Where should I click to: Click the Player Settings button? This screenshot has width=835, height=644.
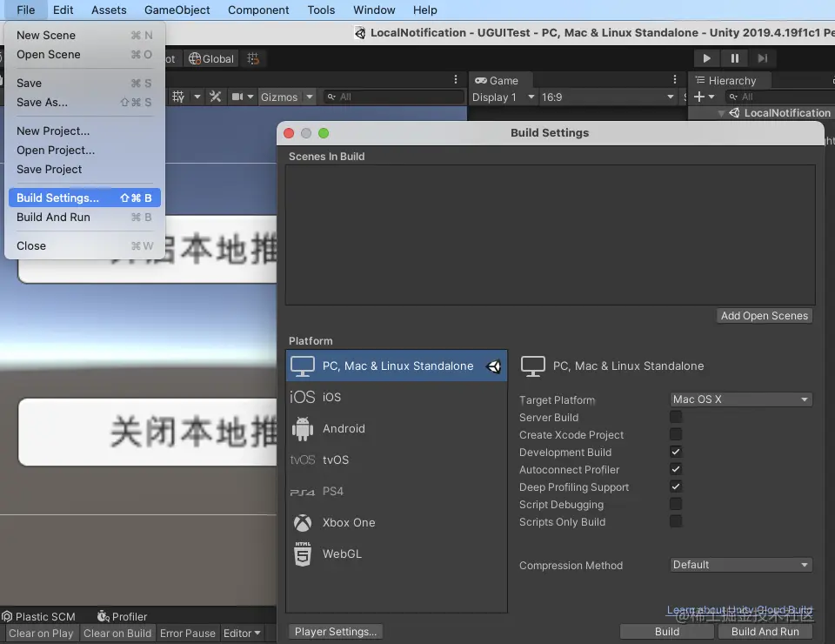coord(336,632)
